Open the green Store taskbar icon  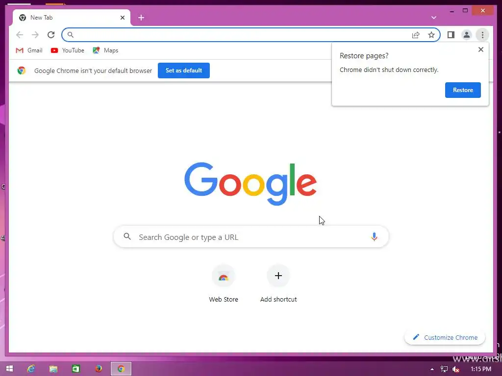point(76,369)
